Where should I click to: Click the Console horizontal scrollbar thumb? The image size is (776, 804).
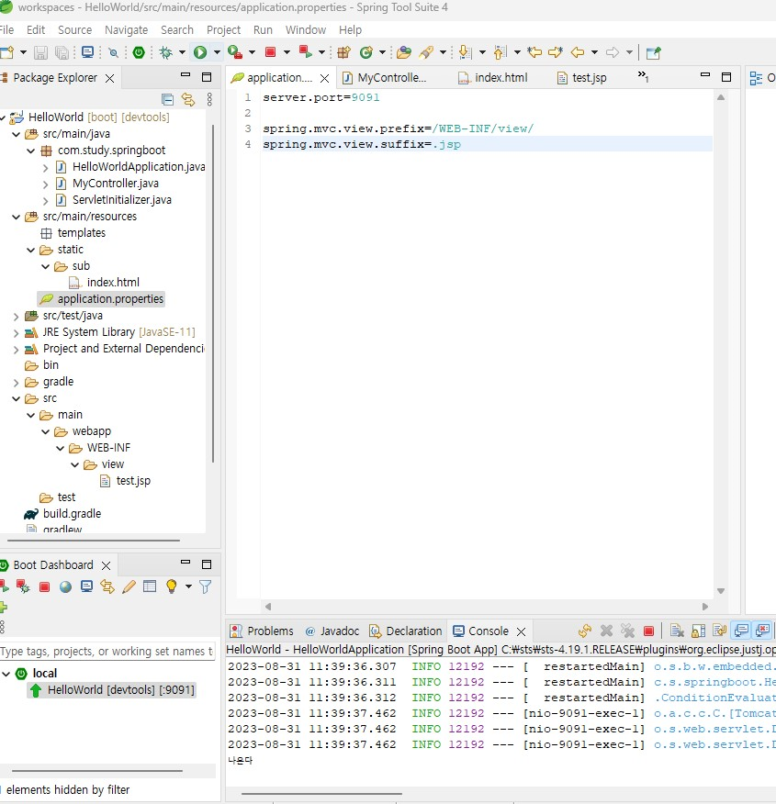click(x=321, y=793)
